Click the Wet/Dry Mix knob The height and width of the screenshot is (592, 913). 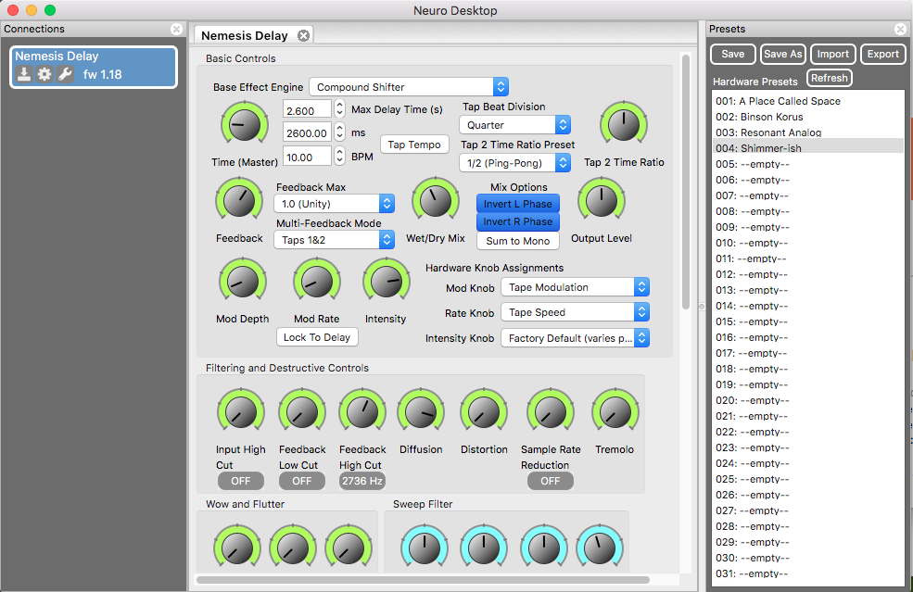(x=435, y=201)
